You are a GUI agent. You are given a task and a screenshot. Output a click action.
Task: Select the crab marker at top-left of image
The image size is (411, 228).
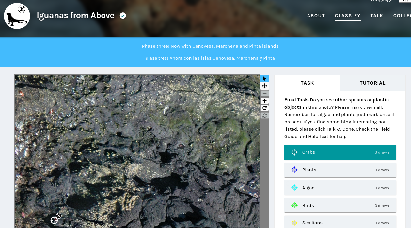point(21,94)
